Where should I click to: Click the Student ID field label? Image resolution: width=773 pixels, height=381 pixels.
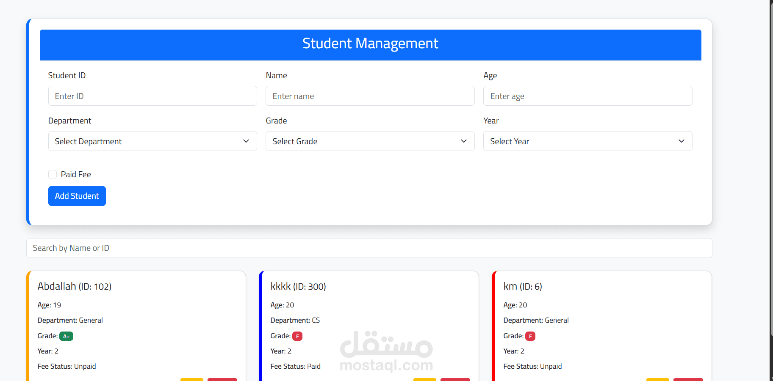pos(67,76)
